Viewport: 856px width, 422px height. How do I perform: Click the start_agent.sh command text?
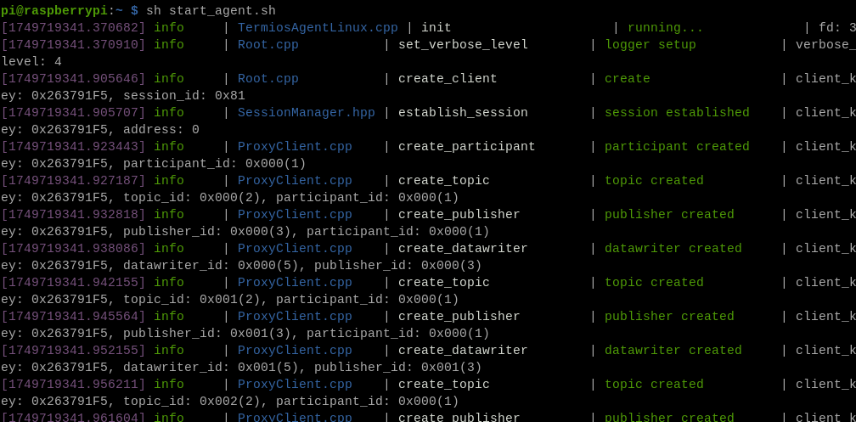point(211,10)
